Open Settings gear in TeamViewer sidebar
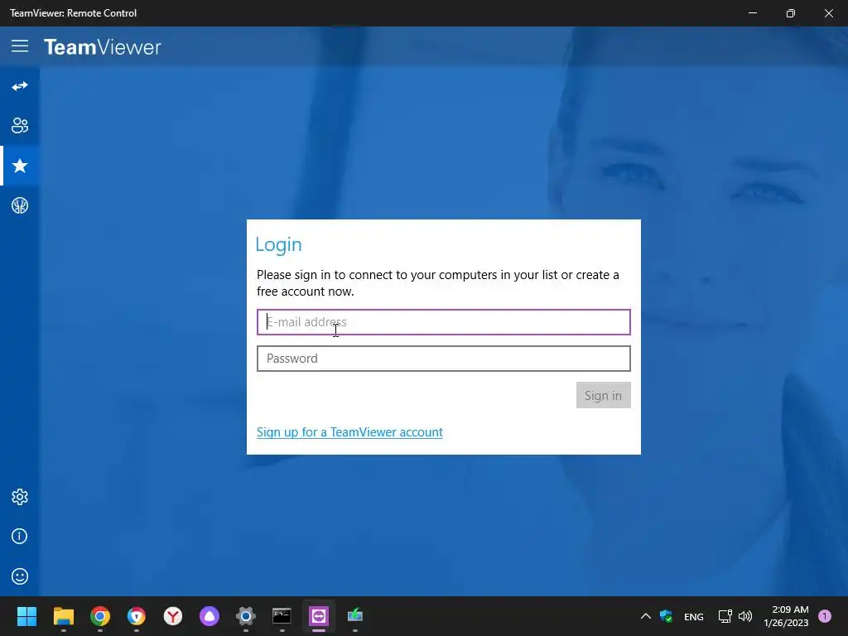848x636 pixels. click(20, 497)
